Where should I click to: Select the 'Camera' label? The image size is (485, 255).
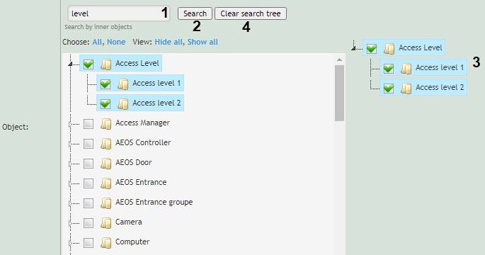tap(129, 222)
